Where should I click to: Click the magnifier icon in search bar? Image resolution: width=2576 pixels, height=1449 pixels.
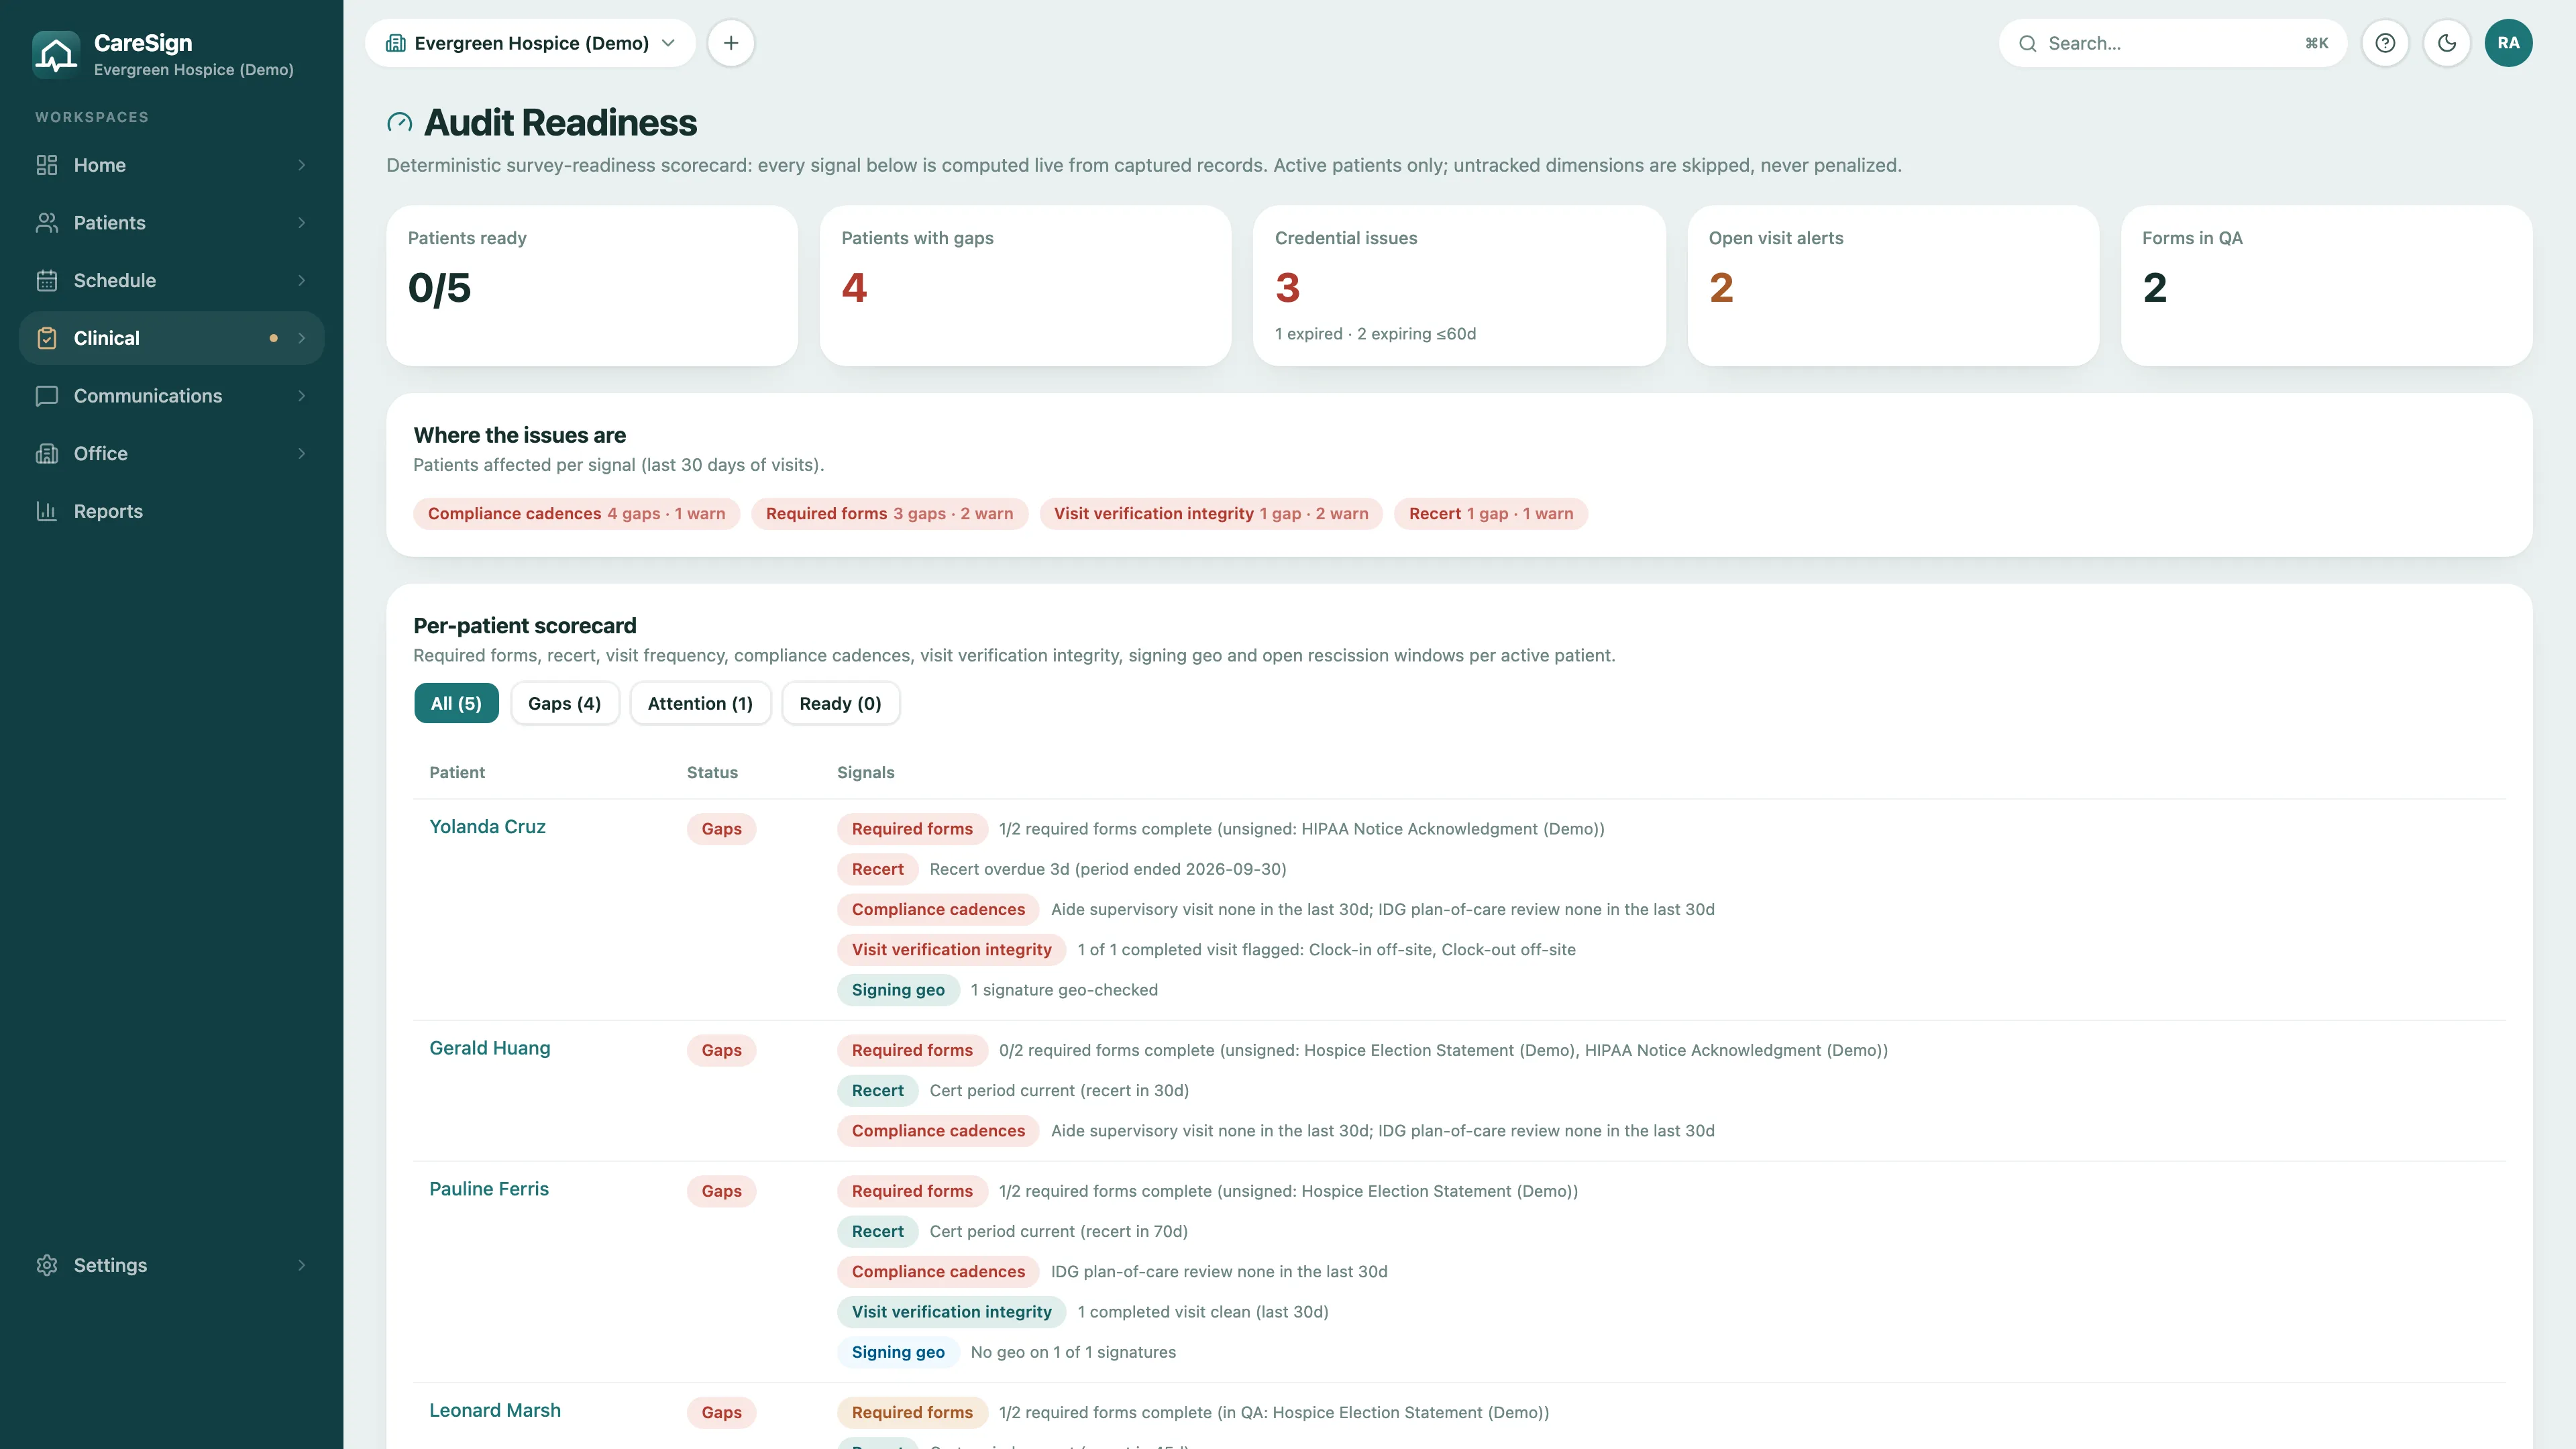click(x=2027, y=43)
